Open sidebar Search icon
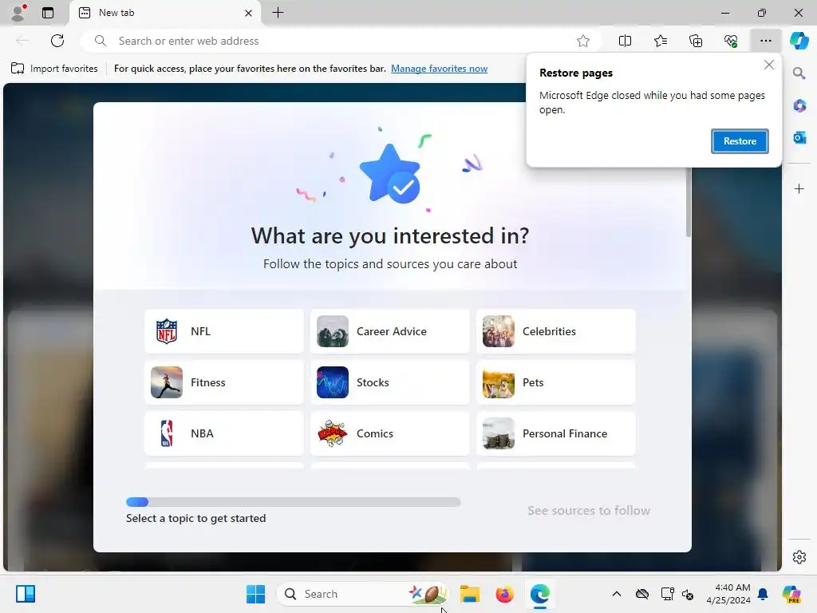The width and height of the screenshot is (817, 613). point(799,73)
